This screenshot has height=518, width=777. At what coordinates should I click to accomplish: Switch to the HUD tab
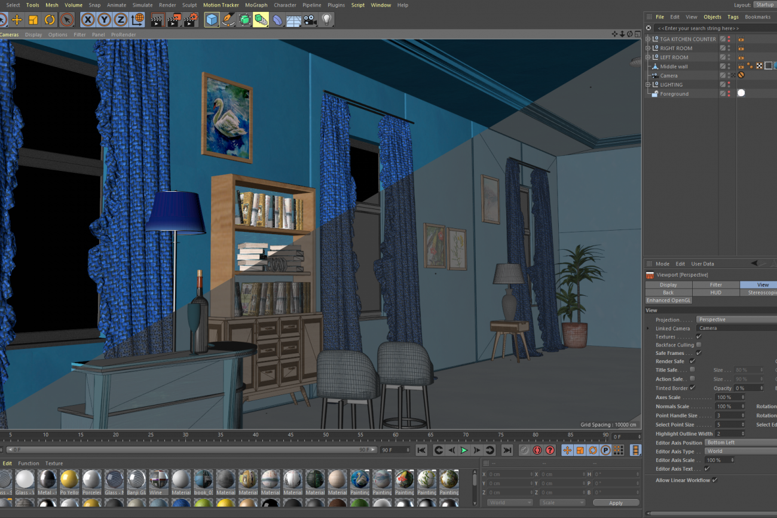715,293
